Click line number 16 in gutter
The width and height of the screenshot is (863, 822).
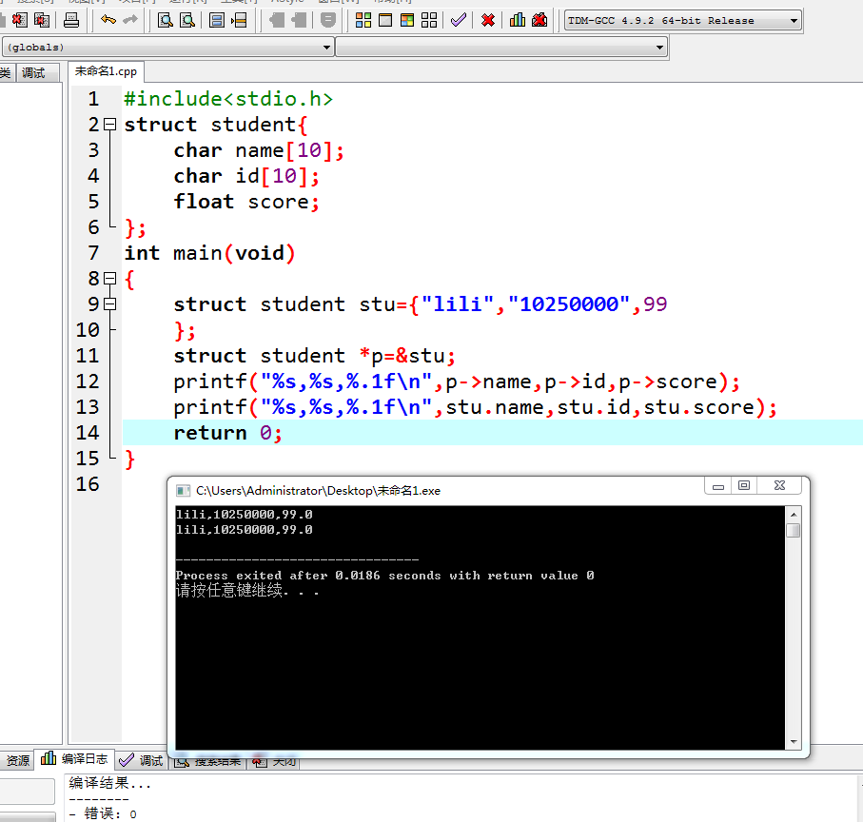click(x=88, y=484)
